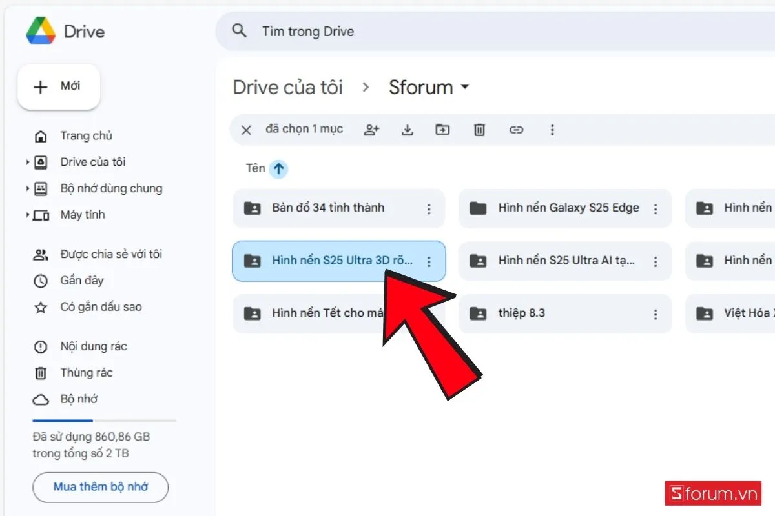This screenshot has width=775, height=516.
Task: Toggle Tên sort order to descending
Action: pyautogui.click(x=278, y=168)
